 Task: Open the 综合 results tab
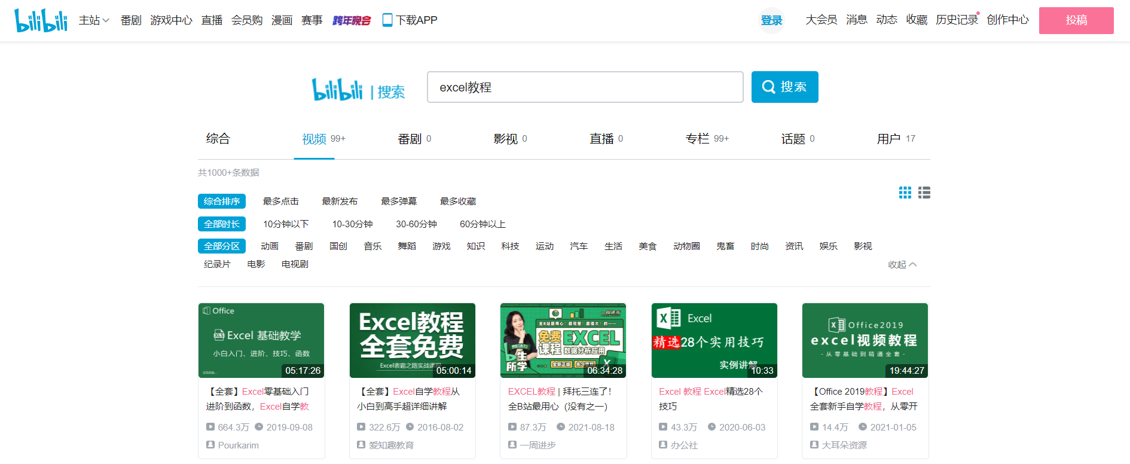click(218, 139)
